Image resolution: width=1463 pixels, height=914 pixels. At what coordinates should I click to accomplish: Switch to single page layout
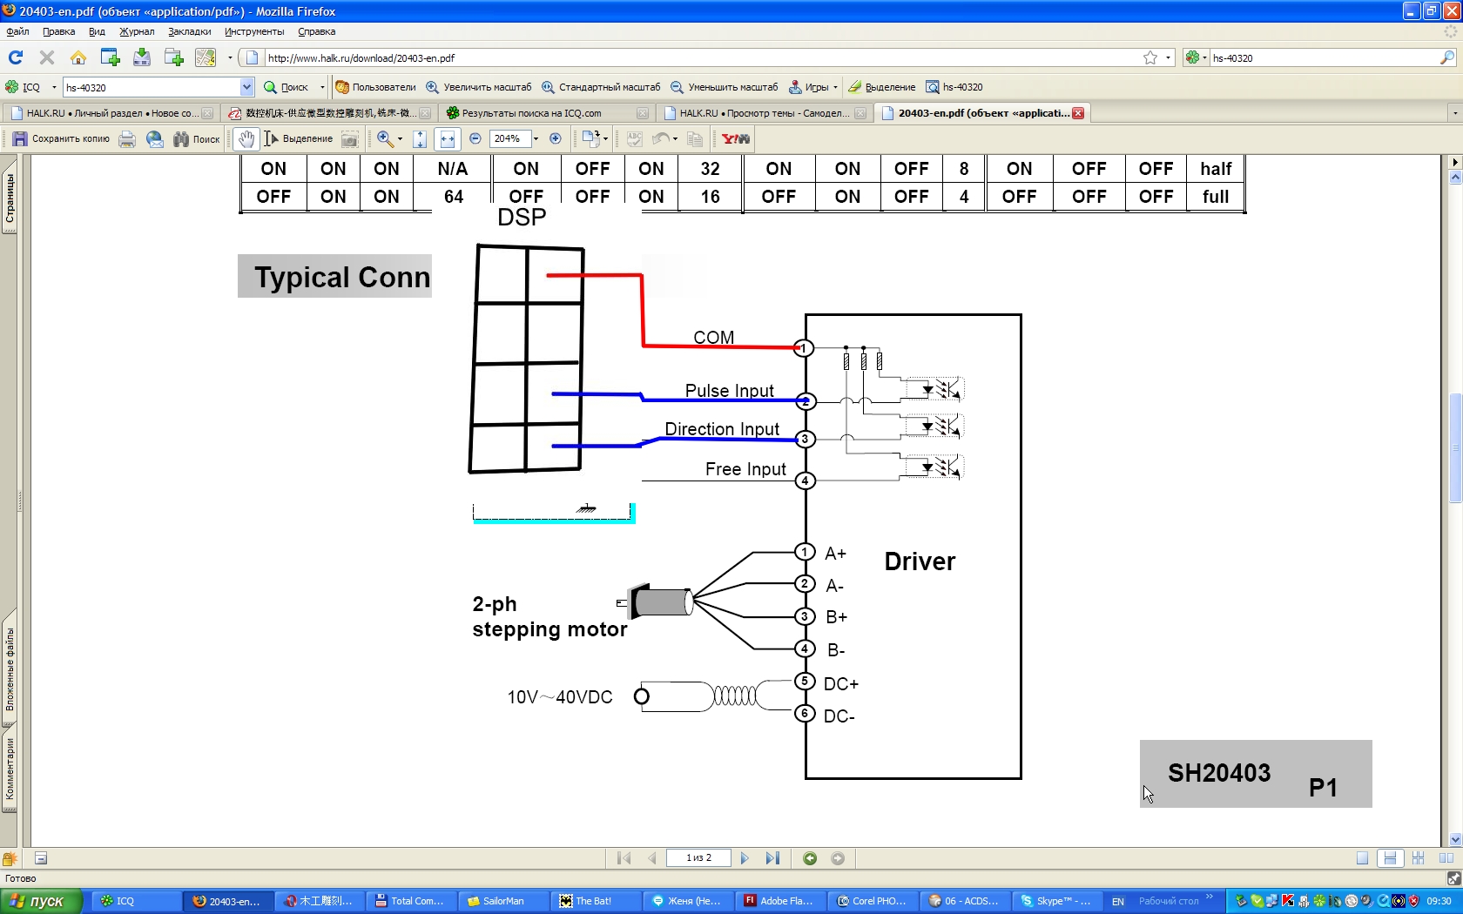pos(1362,858)
